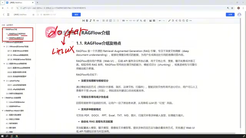Image resolution: width=246 pixels, height=138 pixels.
Task: Click the share arrow icon in toolbar
Action: [x=176, y=21]
